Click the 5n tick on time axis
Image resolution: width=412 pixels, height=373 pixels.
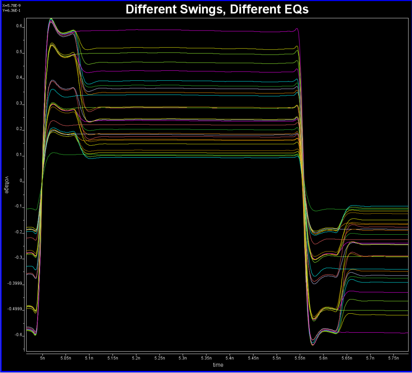pyautogui.click(x=42, y=359)
